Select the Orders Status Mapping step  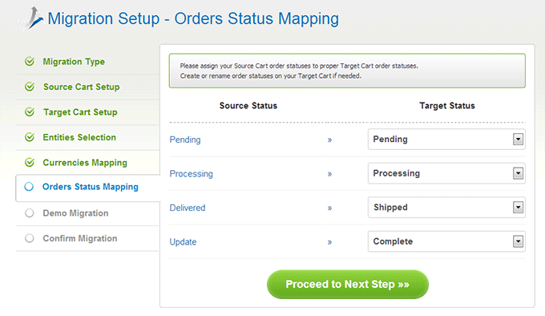(91, 187)
